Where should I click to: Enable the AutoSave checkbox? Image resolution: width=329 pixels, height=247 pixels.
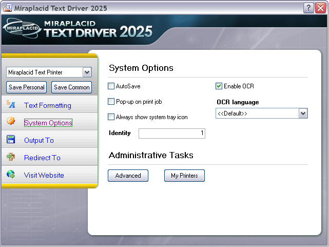(x=111, y=86)
